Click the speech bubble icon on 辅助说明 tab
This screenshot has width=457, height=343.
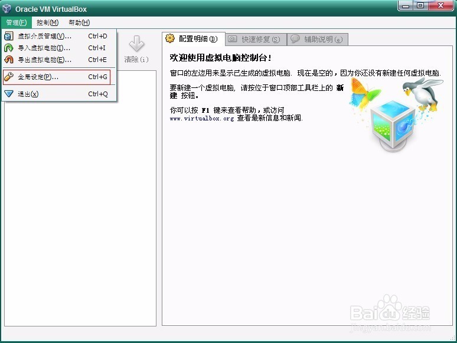click(x=295, y=38)
